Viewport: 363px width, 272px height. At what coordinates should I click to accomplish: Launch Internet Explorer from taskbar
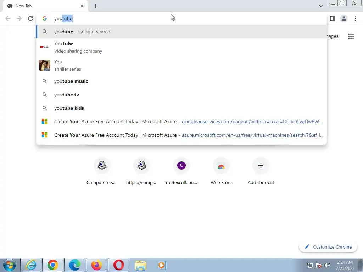31,265
